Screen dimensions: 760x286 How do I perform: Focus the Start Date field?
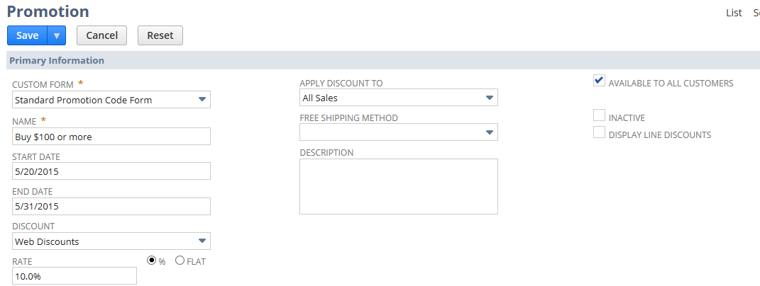[x=111, y=171]
